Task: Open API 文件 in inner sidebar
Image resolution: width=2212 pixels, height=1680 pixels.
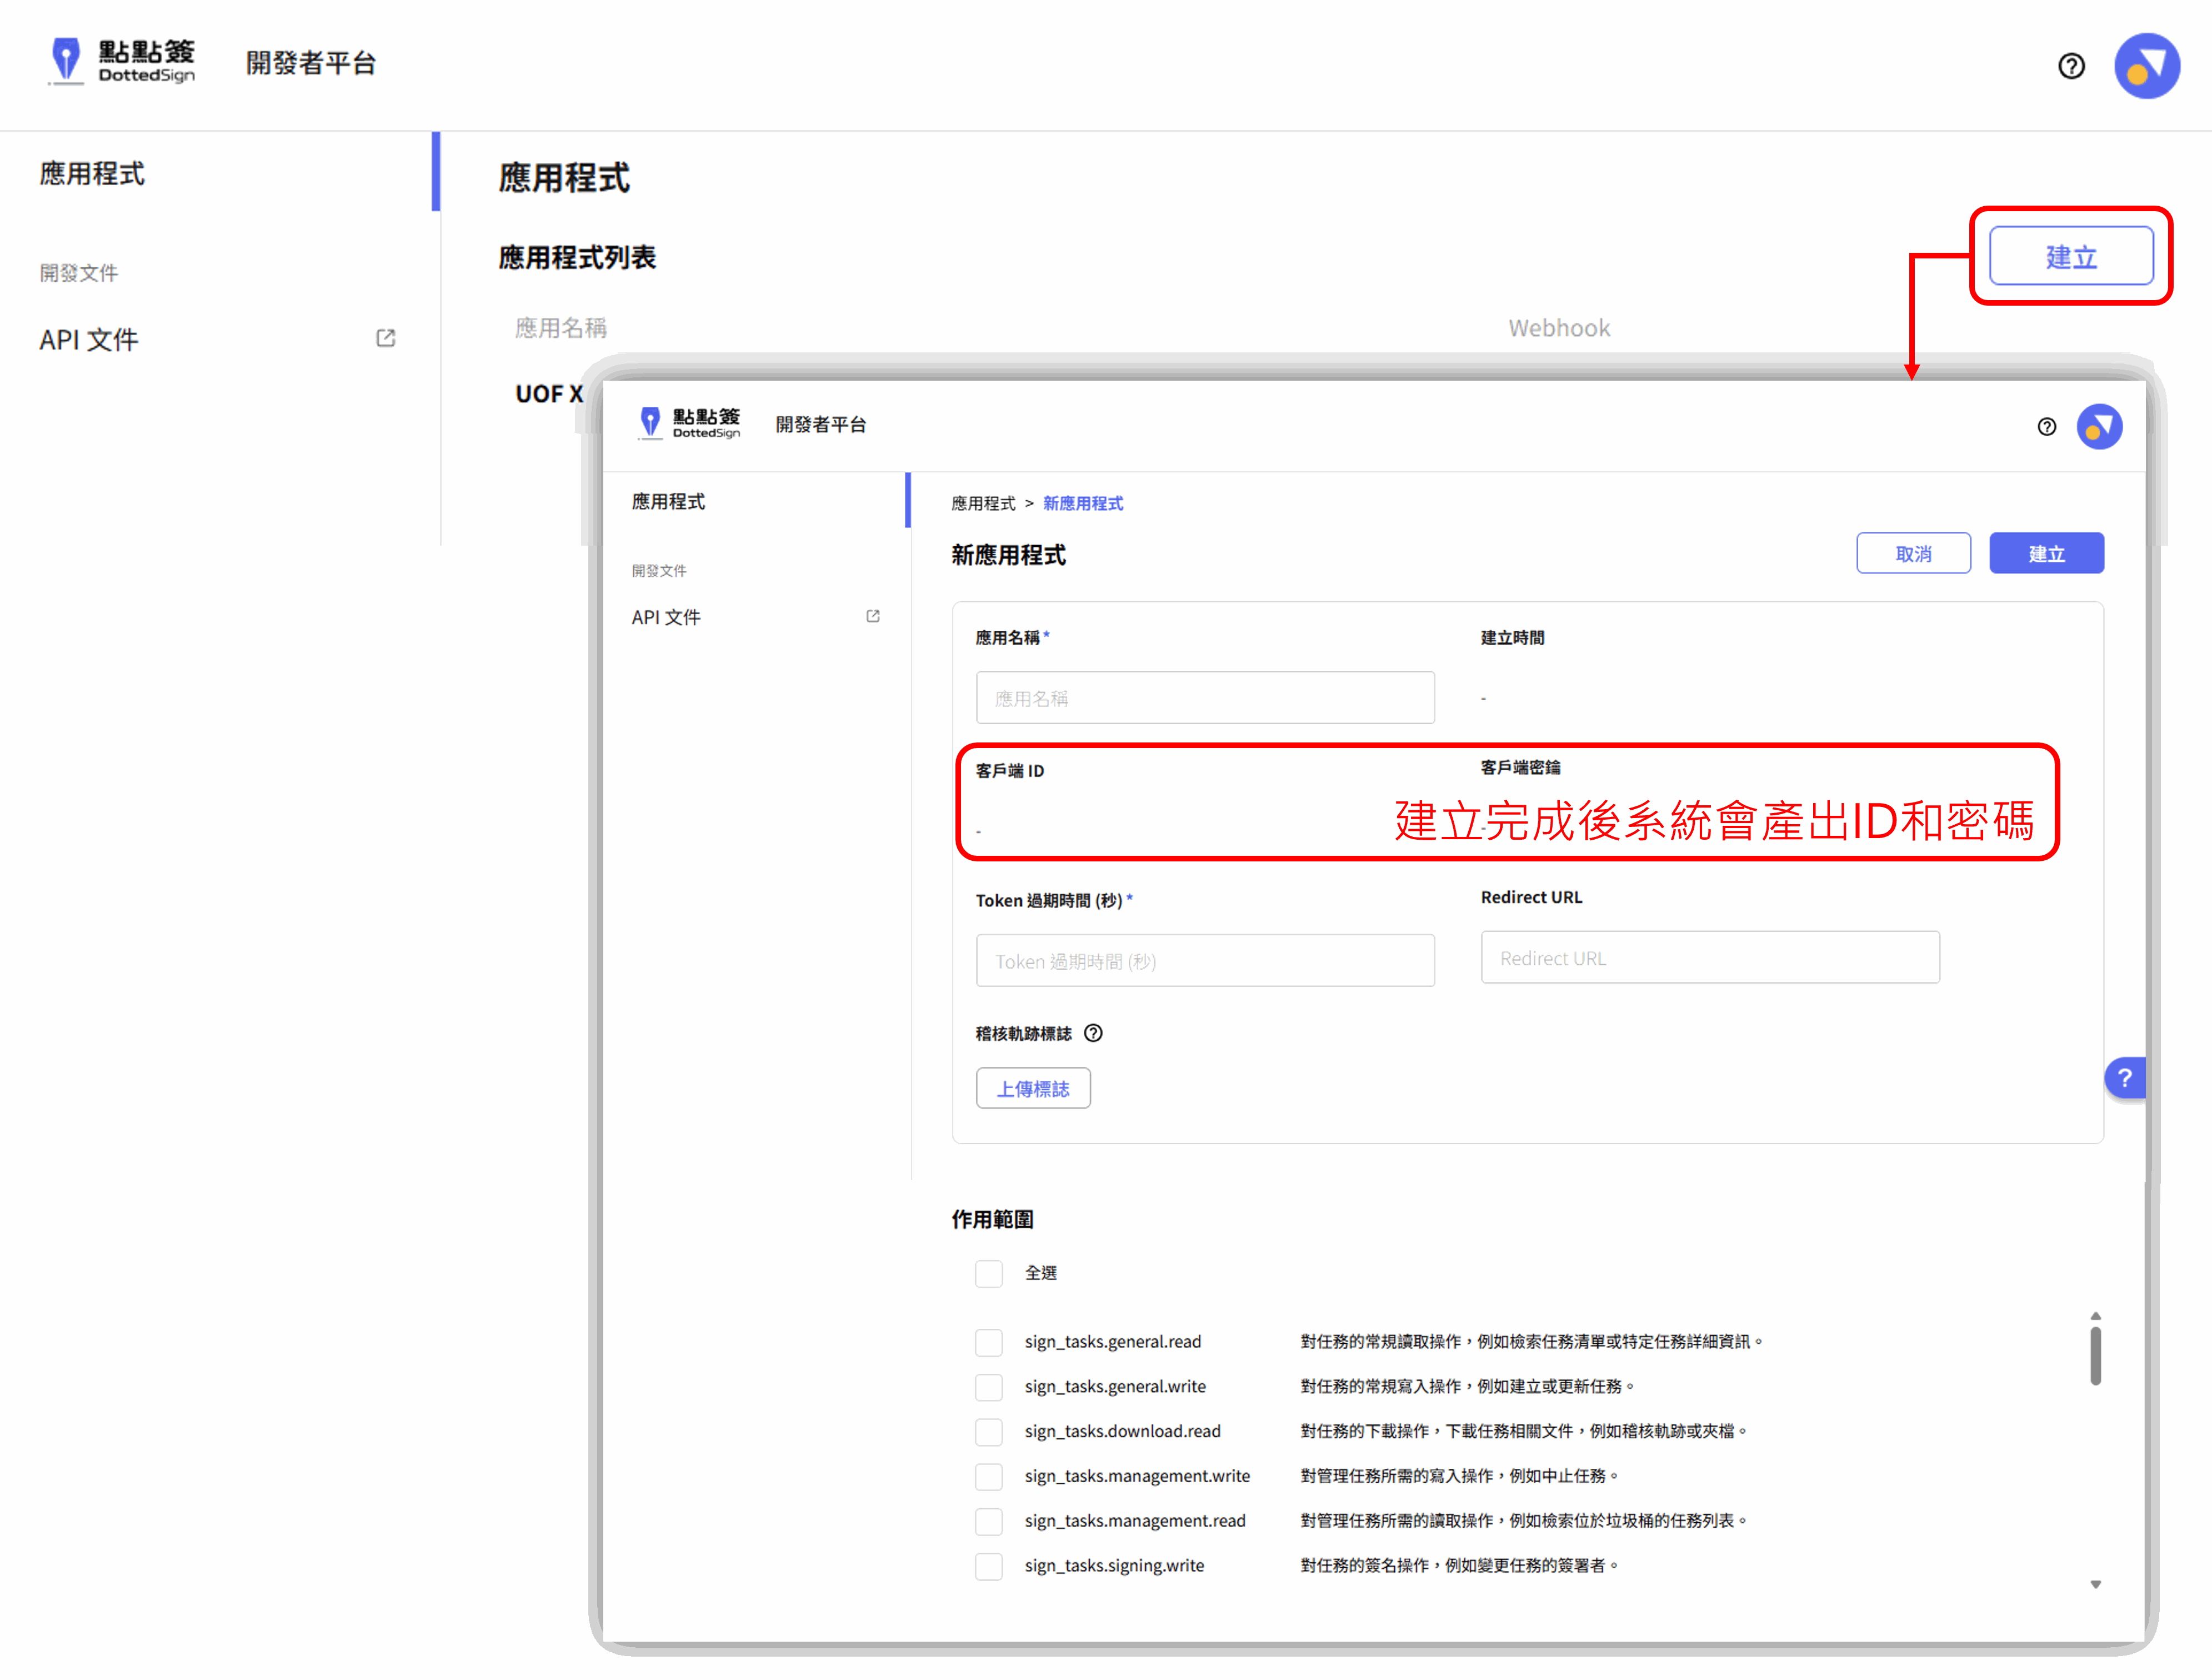Action: (667, 617)
